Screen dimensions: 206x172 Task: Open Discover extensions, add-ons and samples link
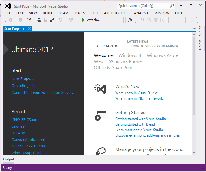(147, 135)
